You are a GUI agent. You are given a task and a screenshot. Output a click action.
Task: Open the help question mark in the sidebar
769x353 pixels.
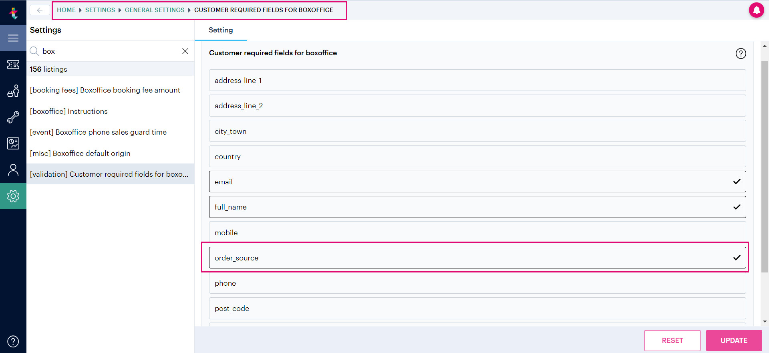[x=13, y=341]
